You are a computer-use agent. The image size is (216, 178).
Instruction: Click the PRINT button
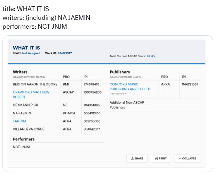[x=161, y=159]
